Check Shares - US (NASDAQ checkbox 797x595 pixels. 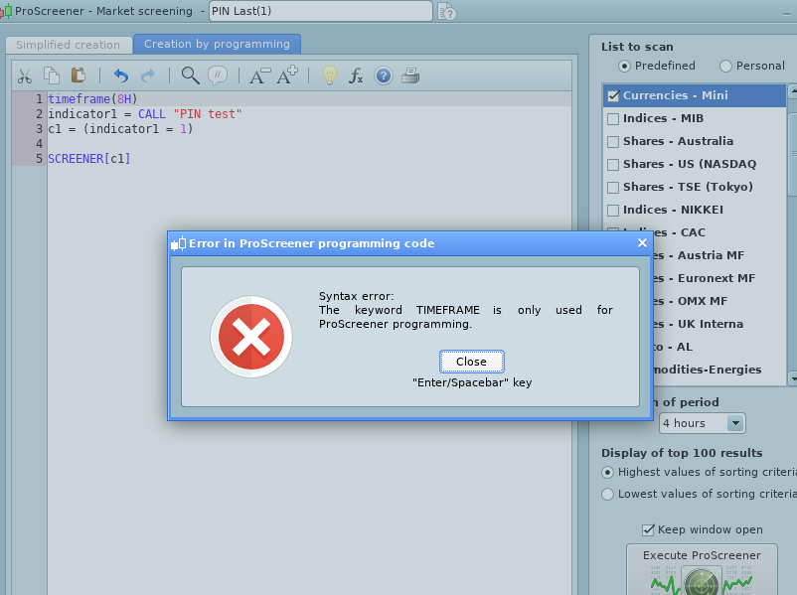click(x=613, y=164)
